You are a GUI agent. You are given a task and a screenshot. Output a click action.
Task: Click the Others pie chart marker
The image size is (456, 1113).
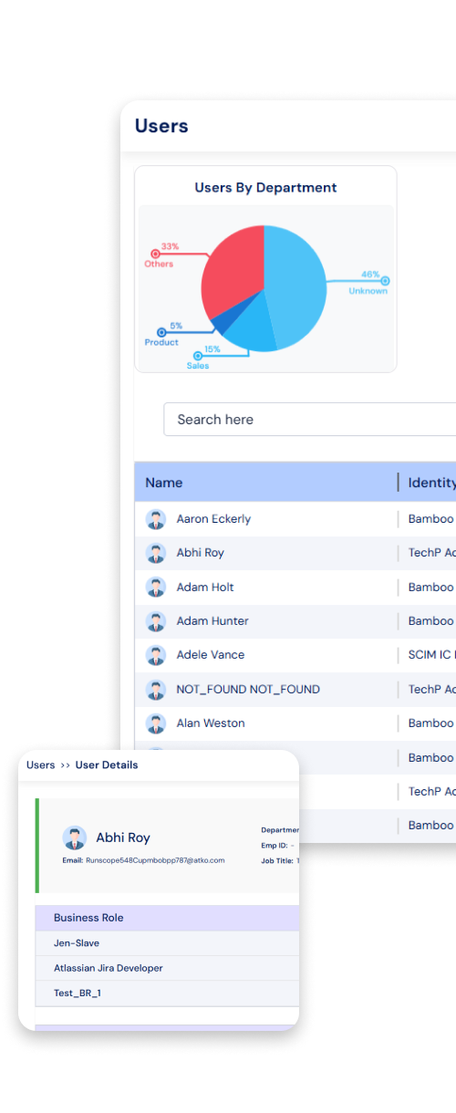click(155, 254)
